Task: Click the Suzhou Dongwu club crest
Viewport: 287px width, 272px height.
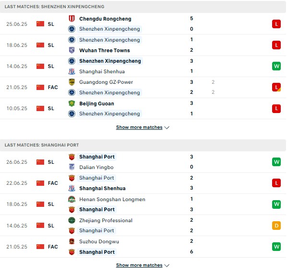Action: (x=72, y=241)
